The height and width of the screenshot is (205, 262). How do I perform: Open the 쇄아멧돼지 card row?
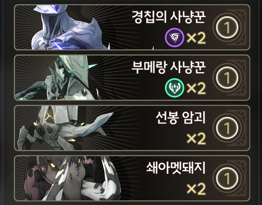pyautogui.click(x=132, y=178)
